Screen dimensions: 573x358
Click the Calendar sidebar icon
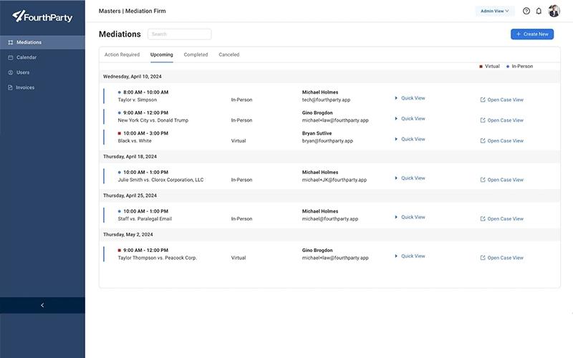coord(11,57)
